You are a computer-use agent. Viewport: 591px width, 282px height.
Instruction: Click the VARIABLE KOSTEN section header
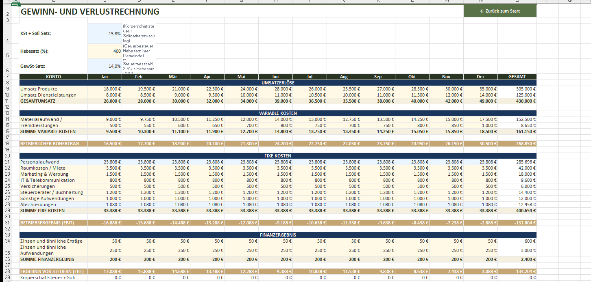coord(278,113)
